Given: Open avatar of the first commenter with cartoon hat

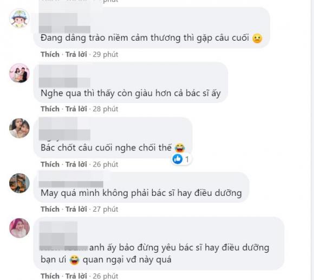Looking at the screenshot, I should (19, 18).
